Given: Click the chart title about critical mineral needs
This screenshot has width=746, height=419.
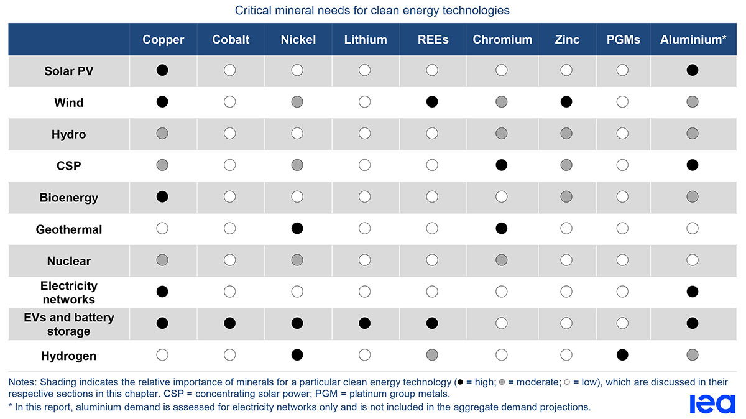Looking at the screenshot, I should coord(372,11).
